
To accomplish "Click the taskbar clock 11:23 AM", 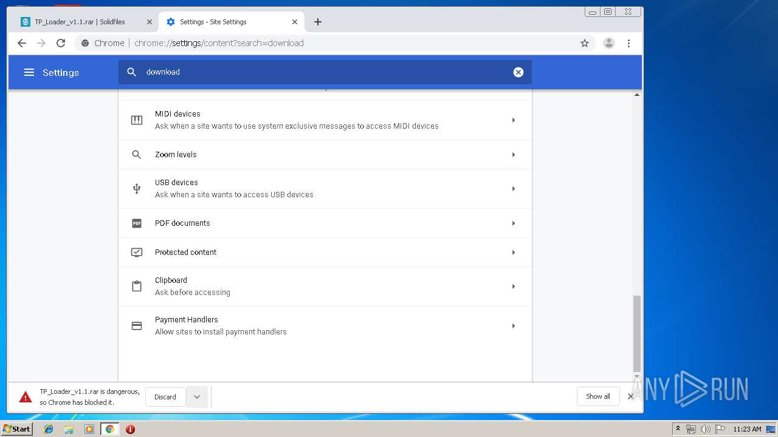I will [747, 429].
